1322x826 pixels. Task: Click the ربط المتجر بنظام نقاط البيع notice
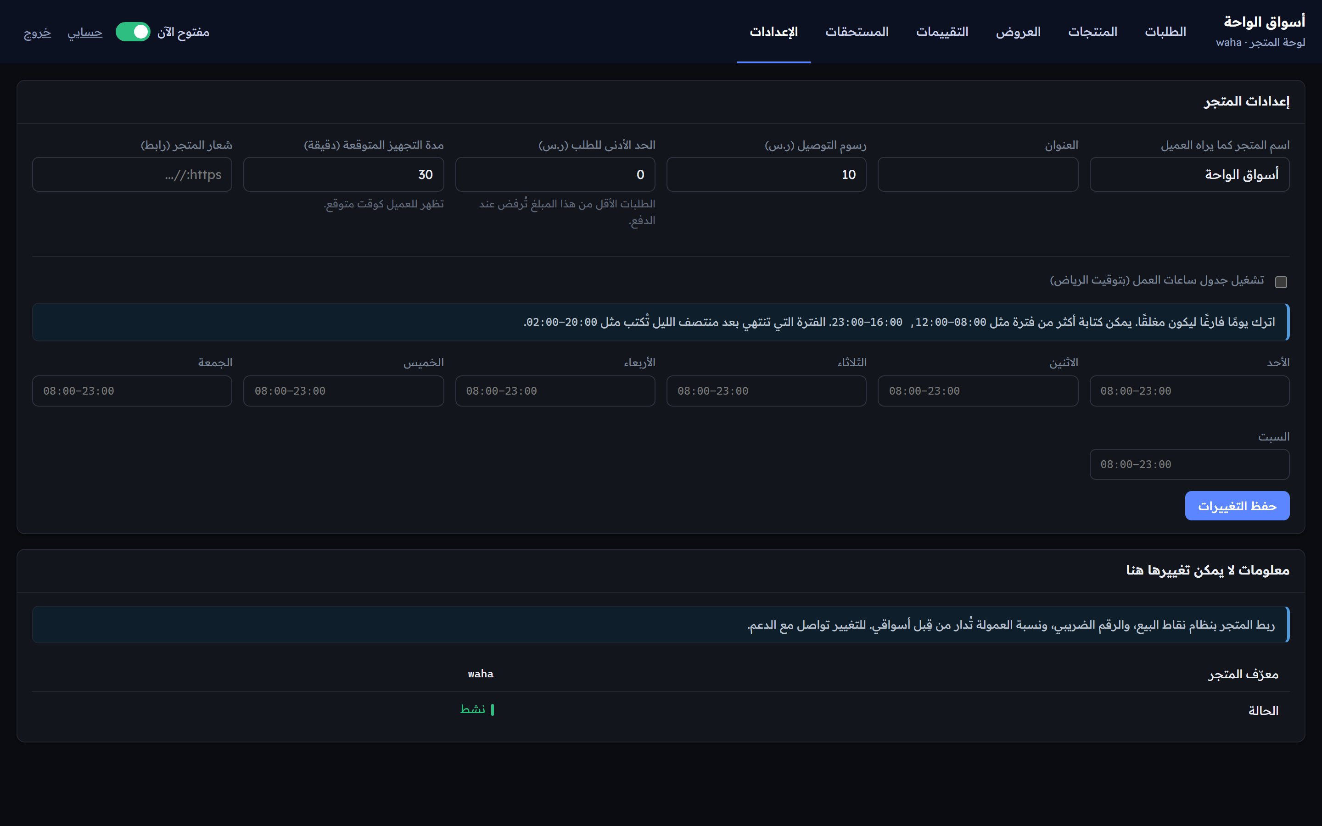661,625
